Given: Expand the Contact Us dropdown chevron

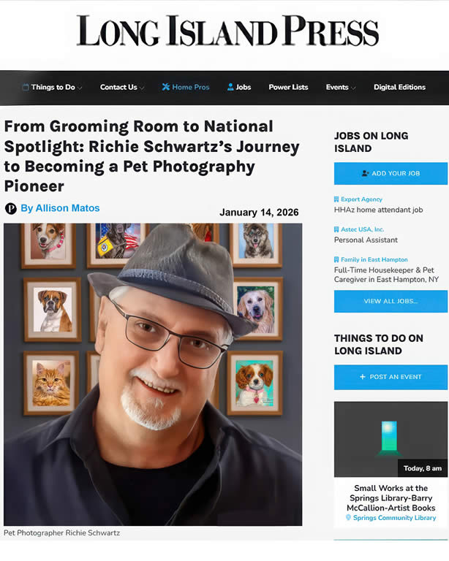Looking at the screenshot, I should pyautogui.click(x=142, y=88).
